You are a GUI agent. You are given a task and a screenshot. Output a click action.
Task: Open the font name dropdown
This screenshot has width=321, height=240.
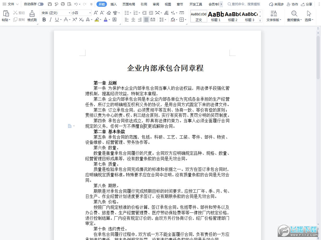click(x=69, y=13)
